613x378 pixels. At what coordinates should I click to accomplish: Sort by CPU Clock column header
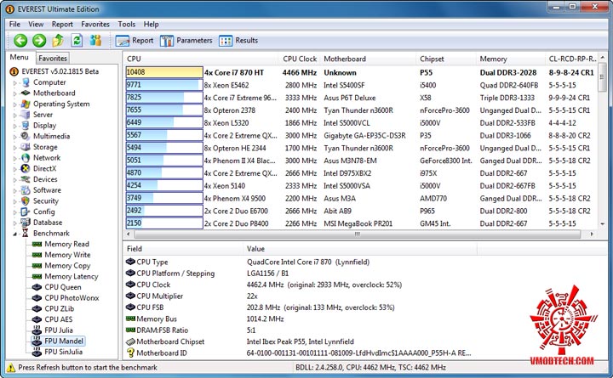pos(300,59)
